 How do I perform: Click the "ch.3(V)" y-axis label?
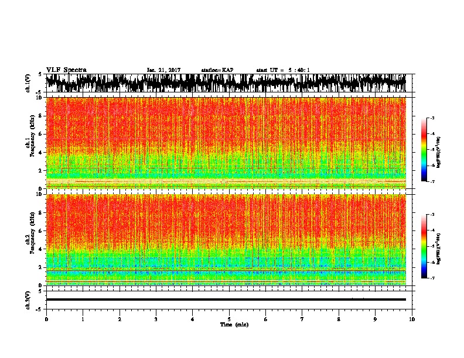28,300
